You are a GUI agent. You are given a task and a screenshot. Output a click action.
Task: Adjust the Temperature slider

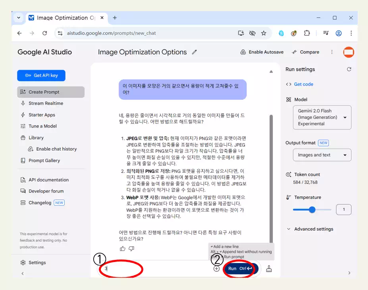tap(312, 210)
